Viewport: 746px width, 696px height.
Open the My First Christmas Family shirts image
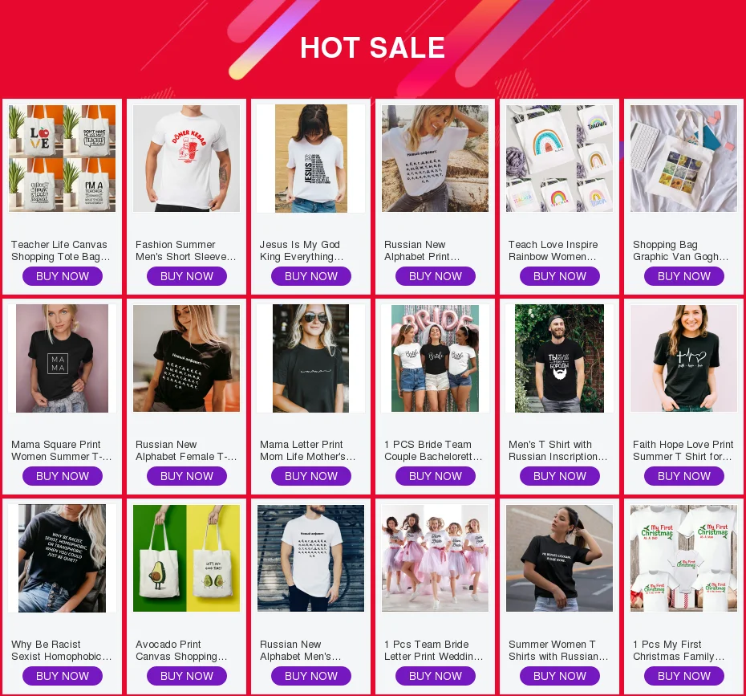(x=683, y=558)
